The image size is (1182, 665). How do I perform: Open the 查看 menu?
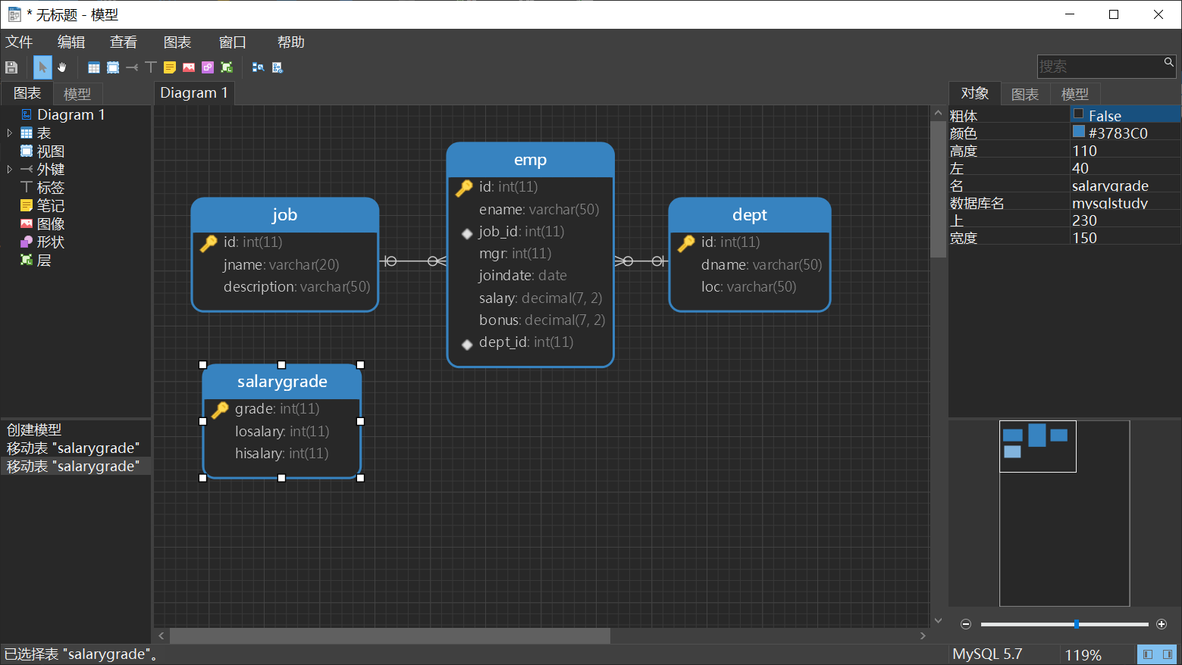pyautogui.click(x=124, y=42)
